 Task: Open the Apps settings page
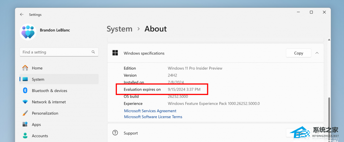59,125
